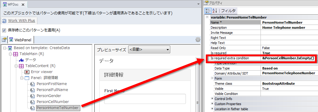Viewport: 318px width, 112px height.
Task: Click the TableContent table icon
Action: pyautogui.click(x=21, y=66)
